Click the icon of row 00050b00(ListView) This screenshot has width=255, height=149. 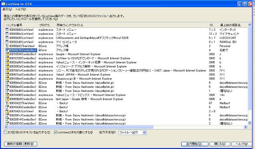(x=7, y=38)
